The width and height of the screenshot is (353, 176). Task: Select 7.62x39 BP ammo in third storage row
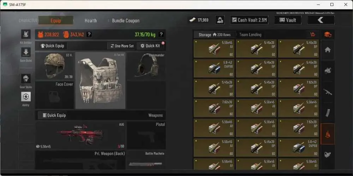[x=298, y=88]
